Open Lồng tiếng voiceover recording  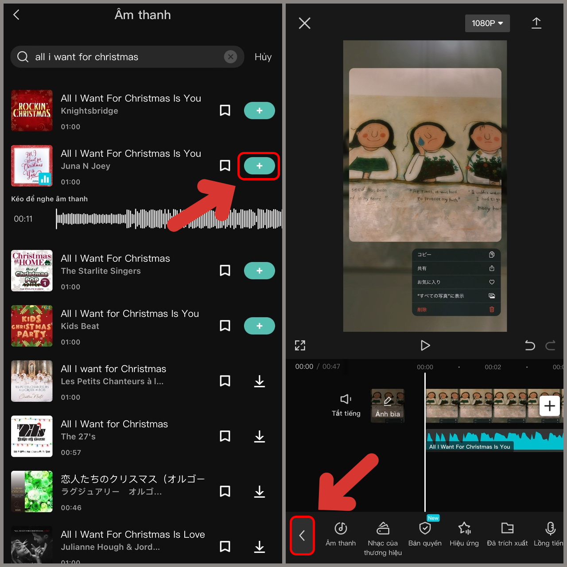(549, 534)
